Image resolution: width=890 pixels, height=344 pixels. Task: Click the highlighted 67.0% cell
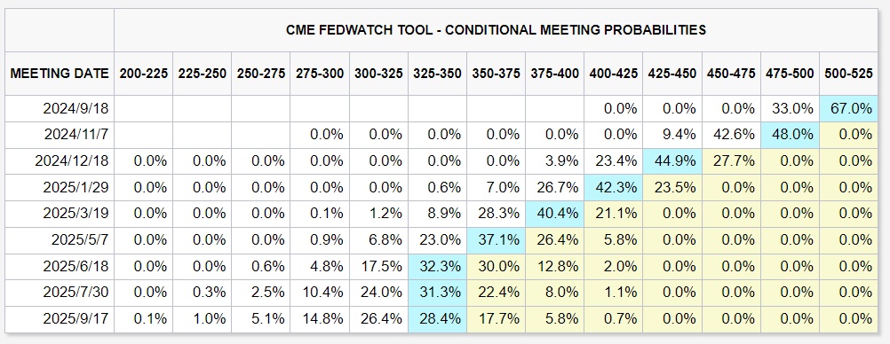pyautogui.click(x=848, y=108)
